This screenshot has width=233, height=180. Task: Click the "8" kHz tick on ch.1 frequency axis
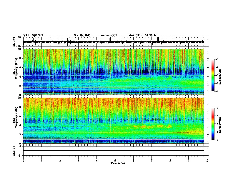tap(20, 58)
